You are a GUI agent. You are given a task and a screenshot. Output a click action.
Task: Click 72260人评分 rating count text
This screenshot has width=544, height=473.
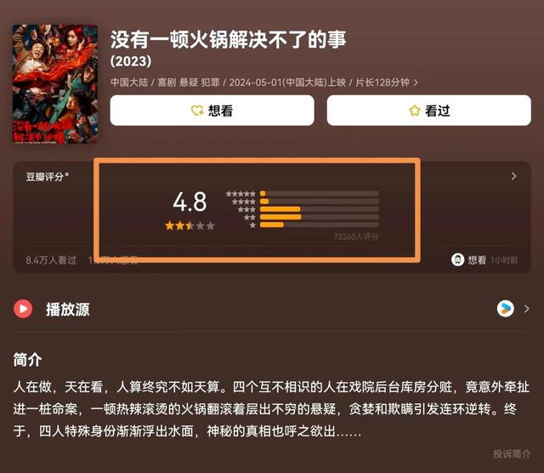click(x=356, y=236)
